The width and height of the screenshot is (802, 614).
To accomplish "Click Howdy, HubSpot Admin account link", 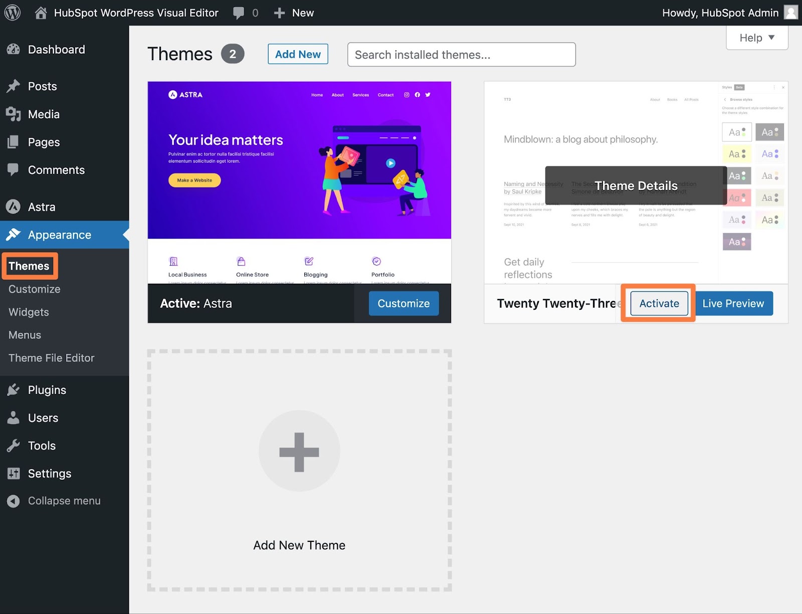I will 720,13.
